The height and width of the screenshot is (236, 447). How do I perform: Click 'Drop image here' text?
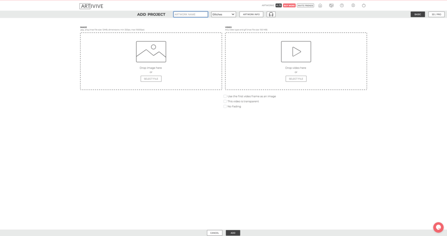151,68
